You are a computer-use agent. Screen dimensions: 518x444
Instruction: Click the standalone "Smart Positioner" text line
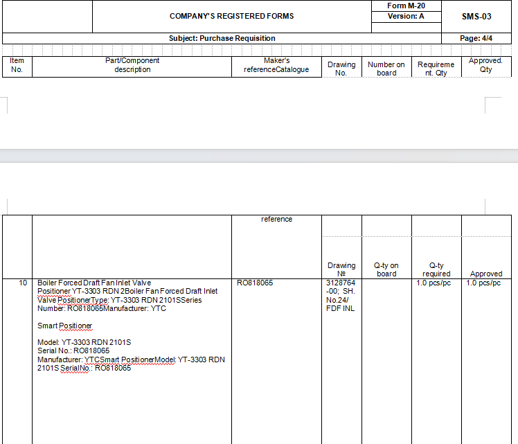pyautogui.click(x=64, y=326)
